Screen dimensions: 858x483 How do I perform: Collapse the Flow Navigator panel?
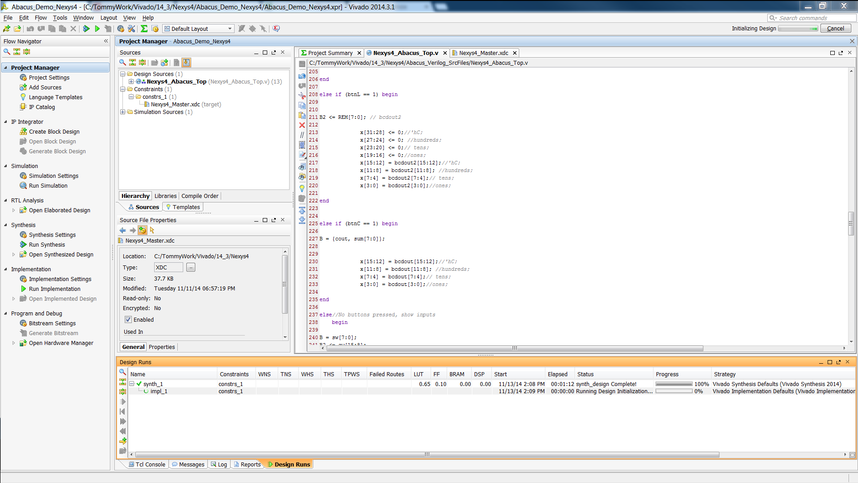click(x=106, y=41)
